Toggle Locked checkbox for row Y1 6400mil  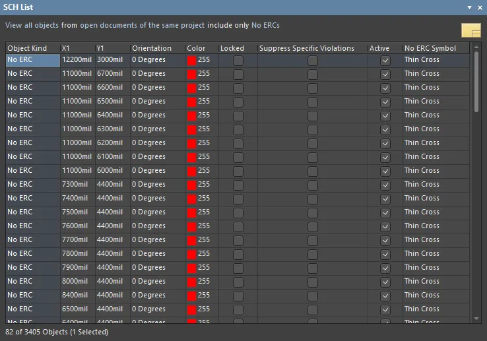(238, 116)
